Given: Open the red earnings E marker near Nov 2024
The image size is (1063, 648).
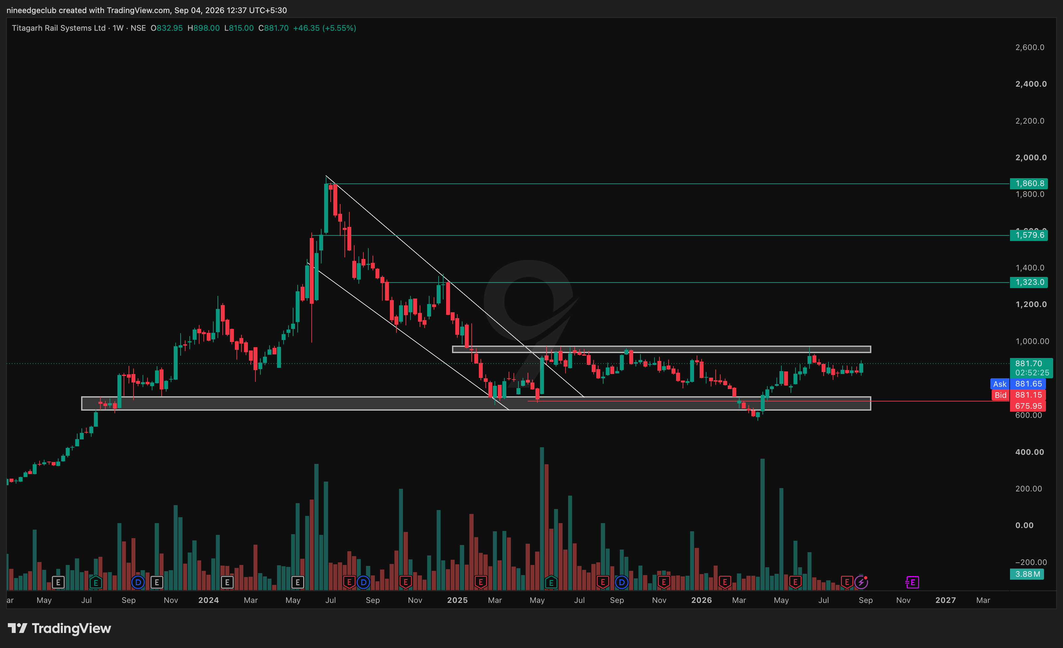Looking at the screenshot, I should [405, 583].
